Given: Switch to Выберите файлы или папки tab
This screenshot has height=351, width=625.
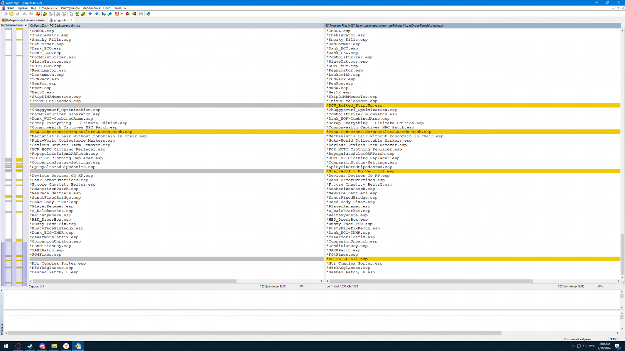Looking at the screenshot, I should (x=25, y=20).
